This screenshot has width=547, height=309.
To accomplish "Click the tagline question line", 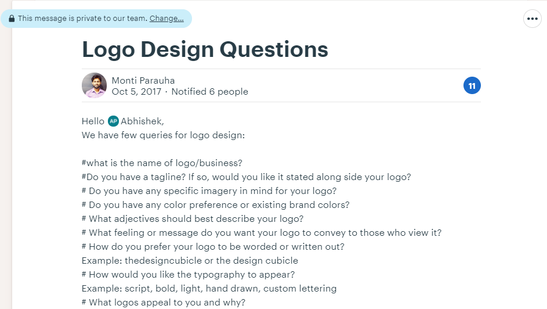I will tap(246, 177).
